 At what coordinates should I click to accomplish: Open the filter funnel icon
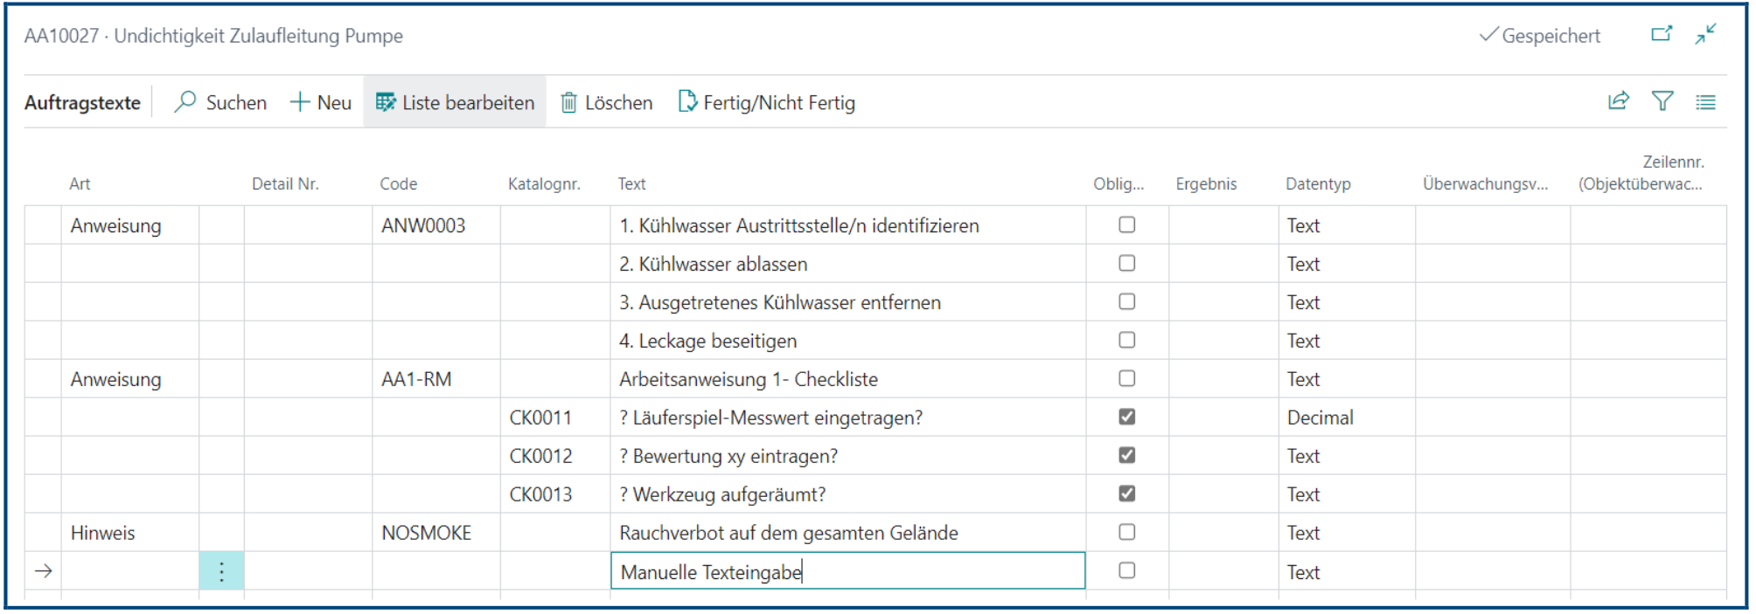click(1662, 101)
